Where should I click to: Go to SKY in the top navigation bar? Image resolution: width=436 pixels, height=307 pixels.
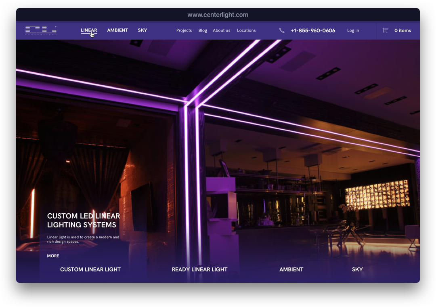pyautogui.click(x=143, y=30)
